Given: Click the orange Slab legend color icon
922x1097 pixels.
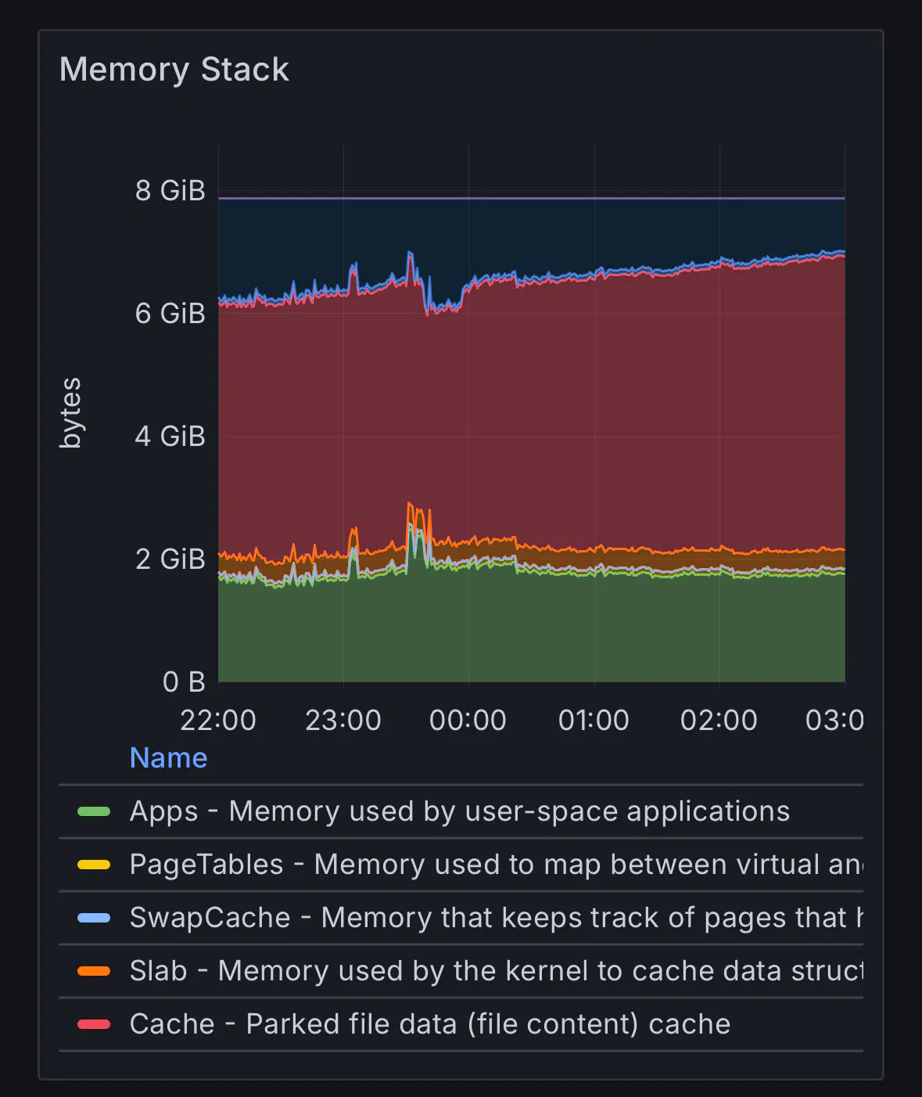Looking at the screenshot, I should (94, 971).
